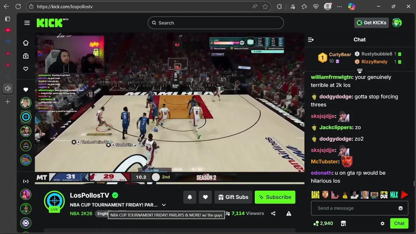Viewport: 416px width, 234px height.
Task: Add page to favorites star
Action: tap(265, 6)
